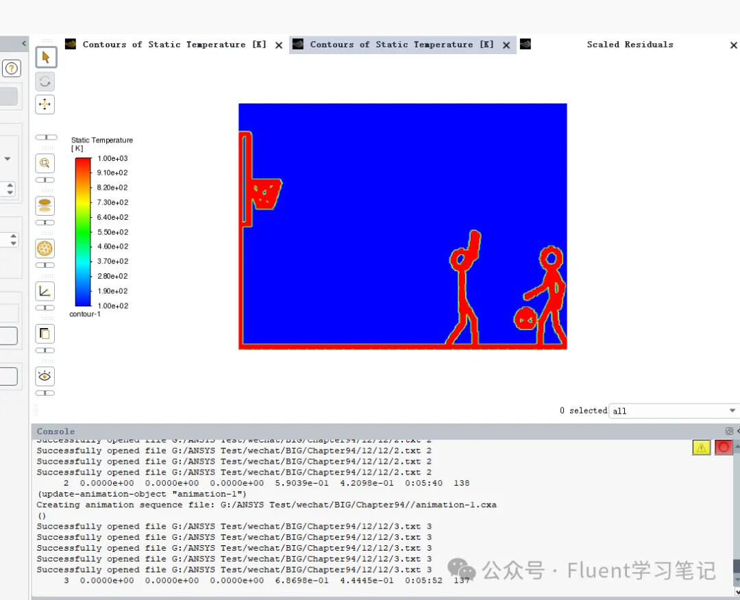Open the axes orientation tool

click(x=45, y=291)
